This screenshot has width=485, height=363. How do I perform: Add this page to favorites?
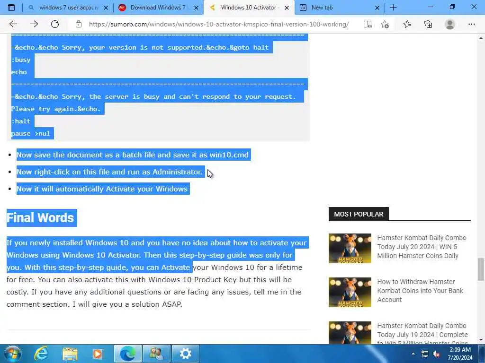tap(385, 24)
